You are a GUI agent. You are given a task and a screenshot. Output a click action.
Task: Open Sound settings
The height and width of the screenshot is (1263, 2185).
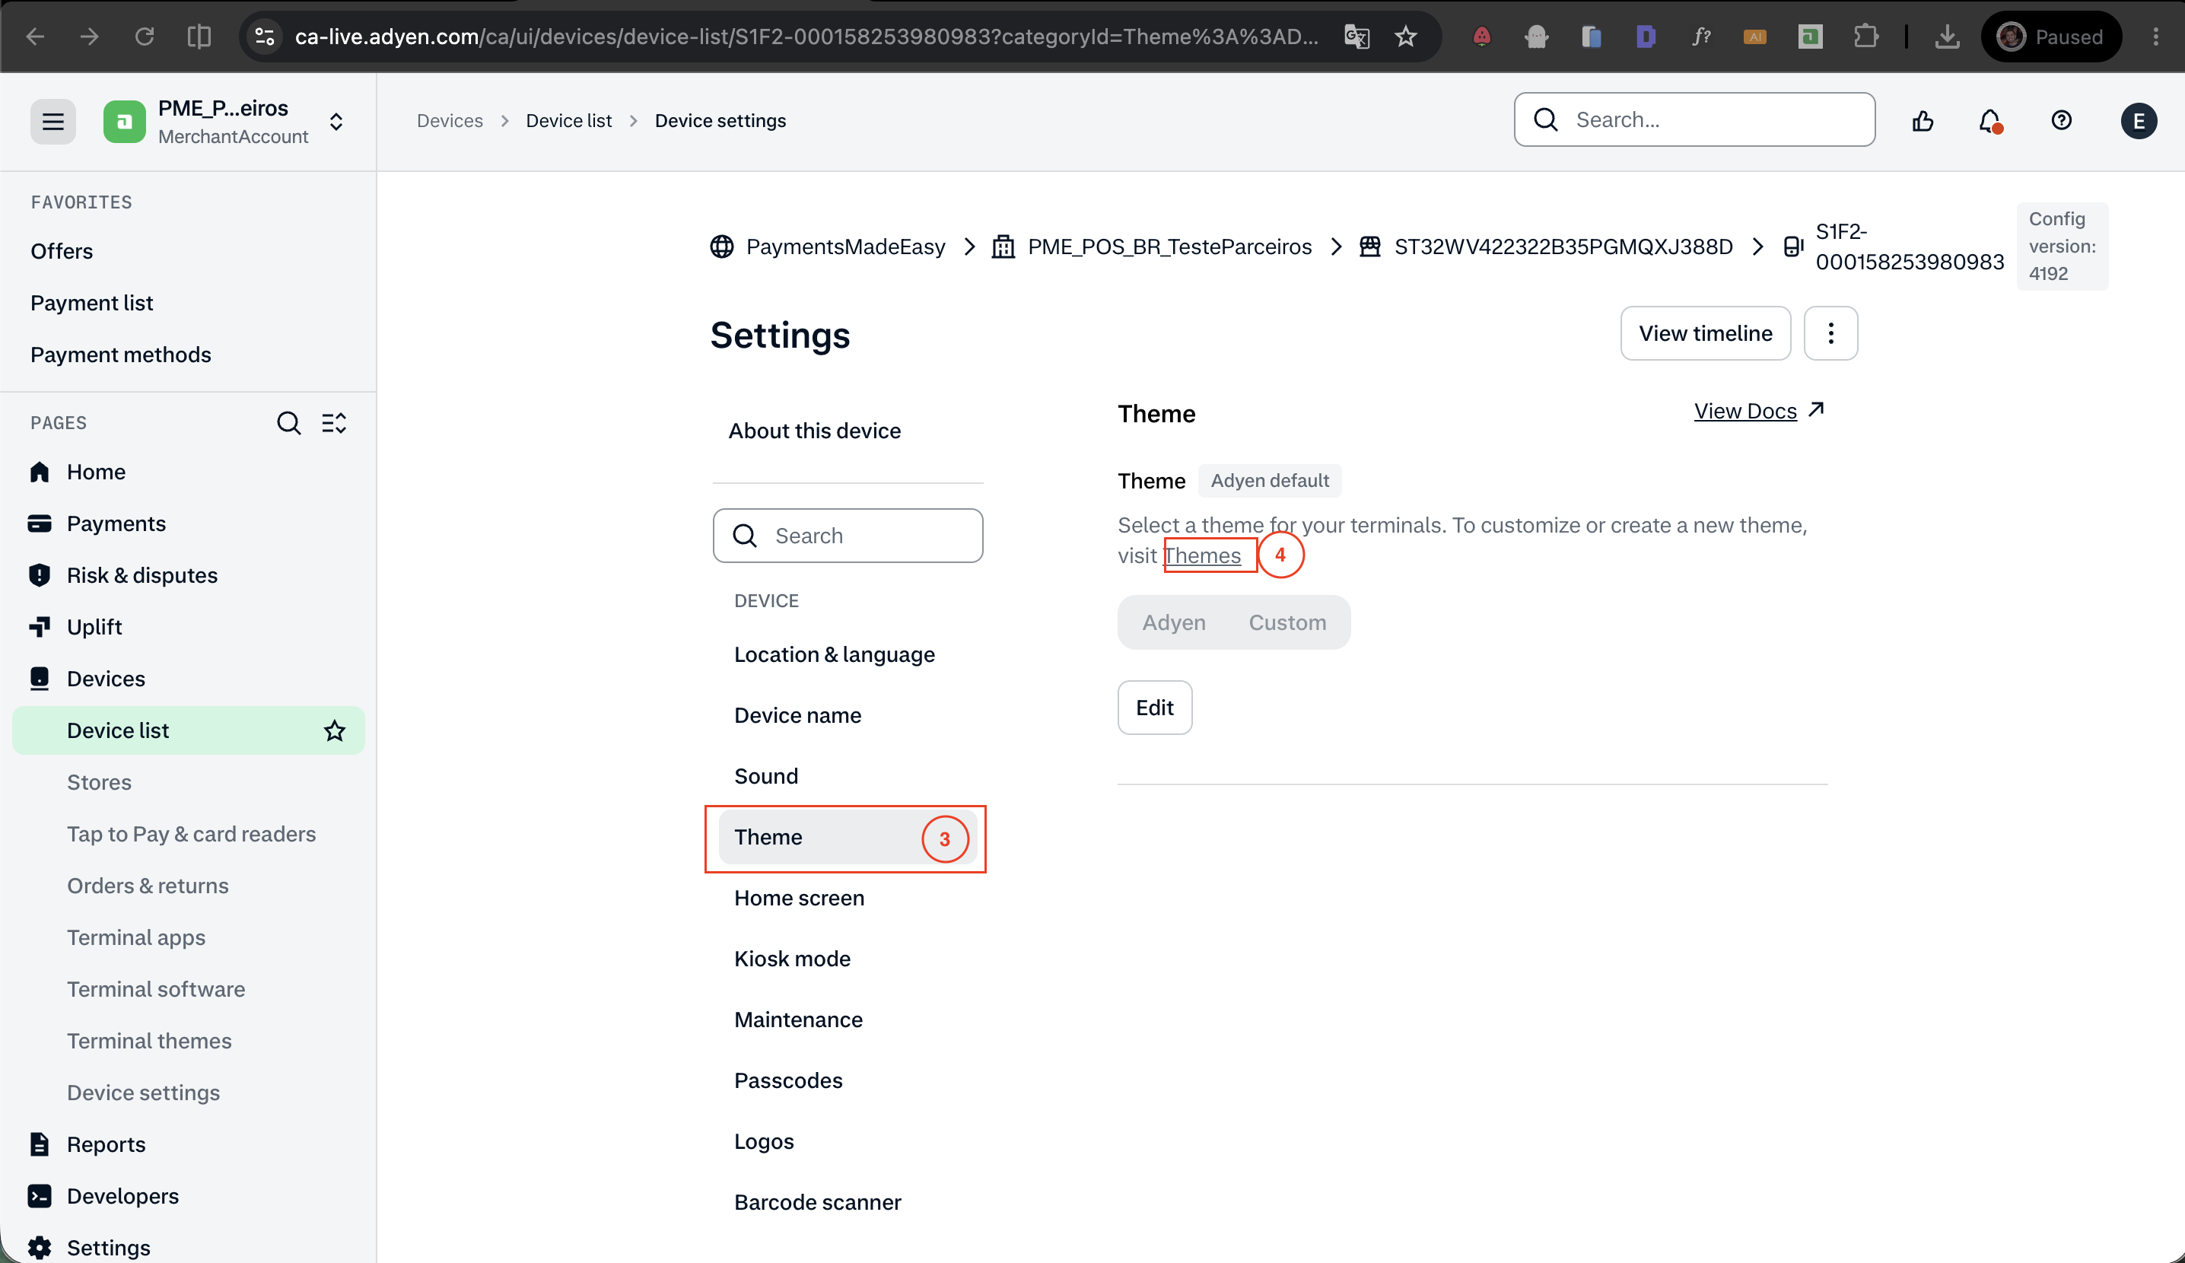(765, 776)
